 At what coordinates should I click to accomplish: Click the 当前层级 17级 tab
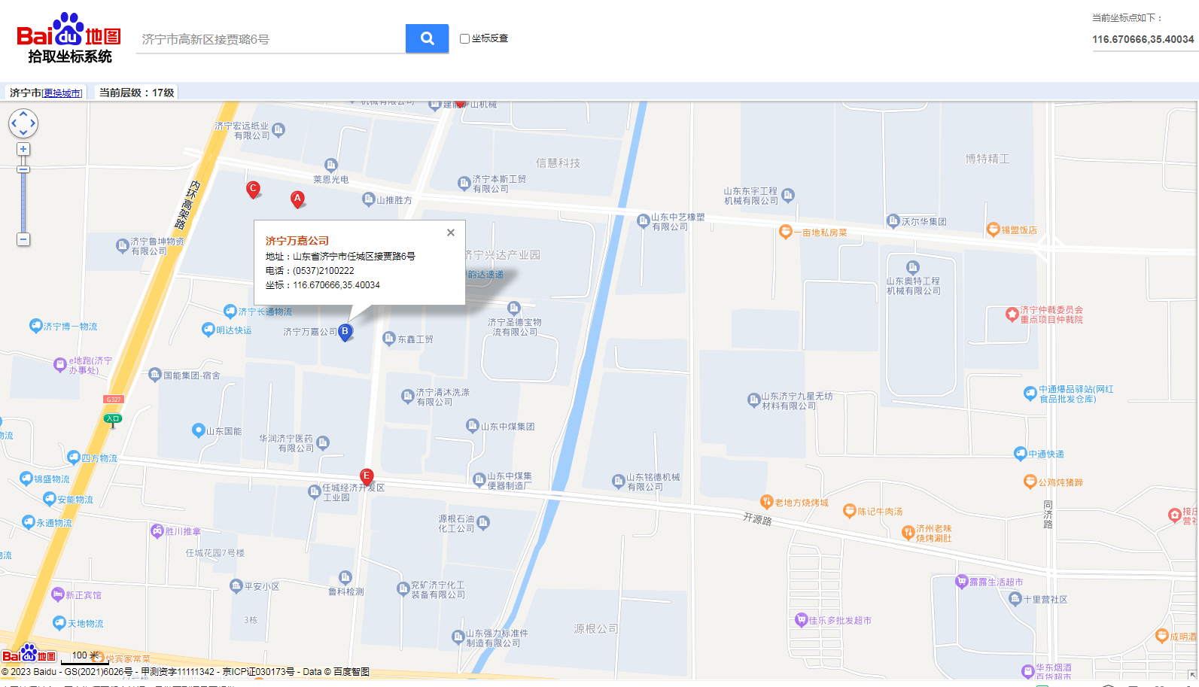(136, 93)
